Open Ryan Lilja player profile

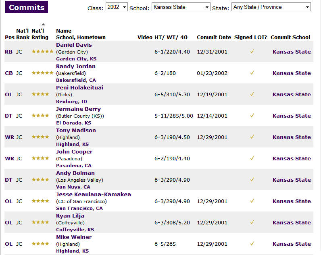pos(70,216)
